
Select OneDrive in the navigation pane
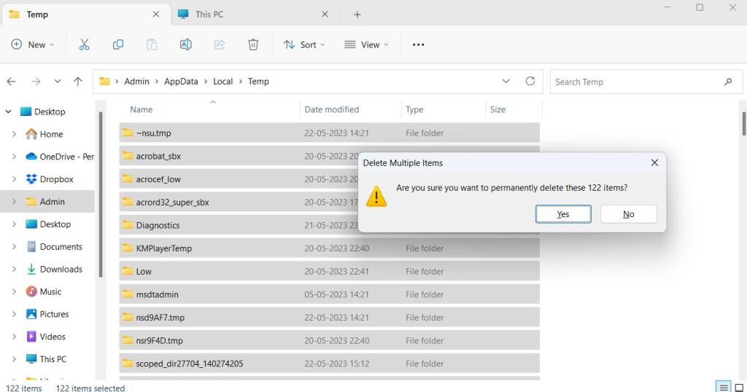[x=60, y=157]
